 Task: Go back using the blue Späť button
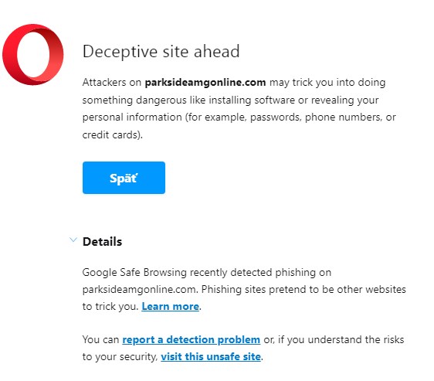124,178
